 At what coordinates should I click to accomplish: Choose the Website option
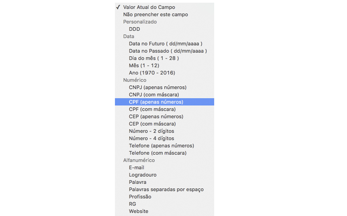139,211
